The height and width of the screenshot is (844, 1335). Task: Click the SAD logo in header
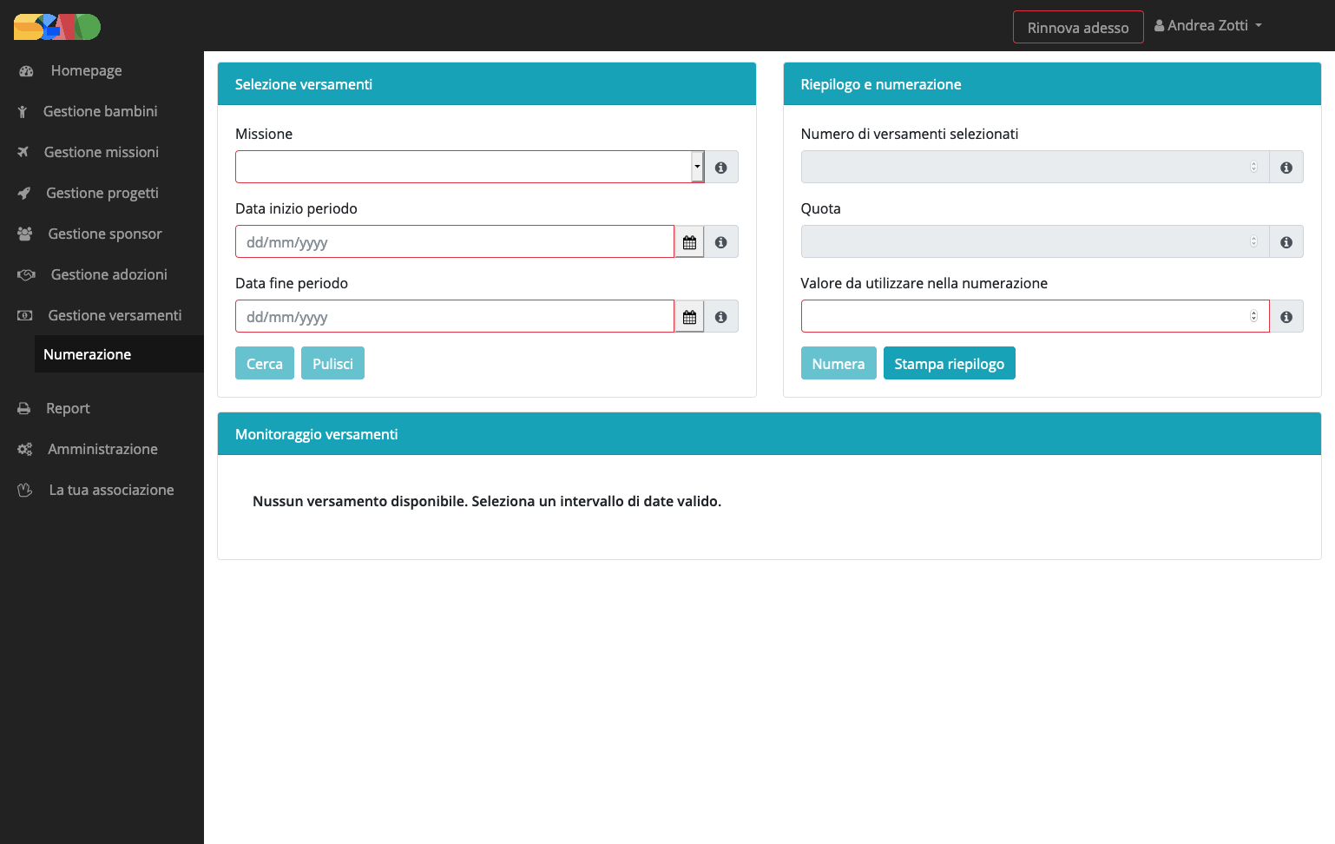(x=57, y=27)
